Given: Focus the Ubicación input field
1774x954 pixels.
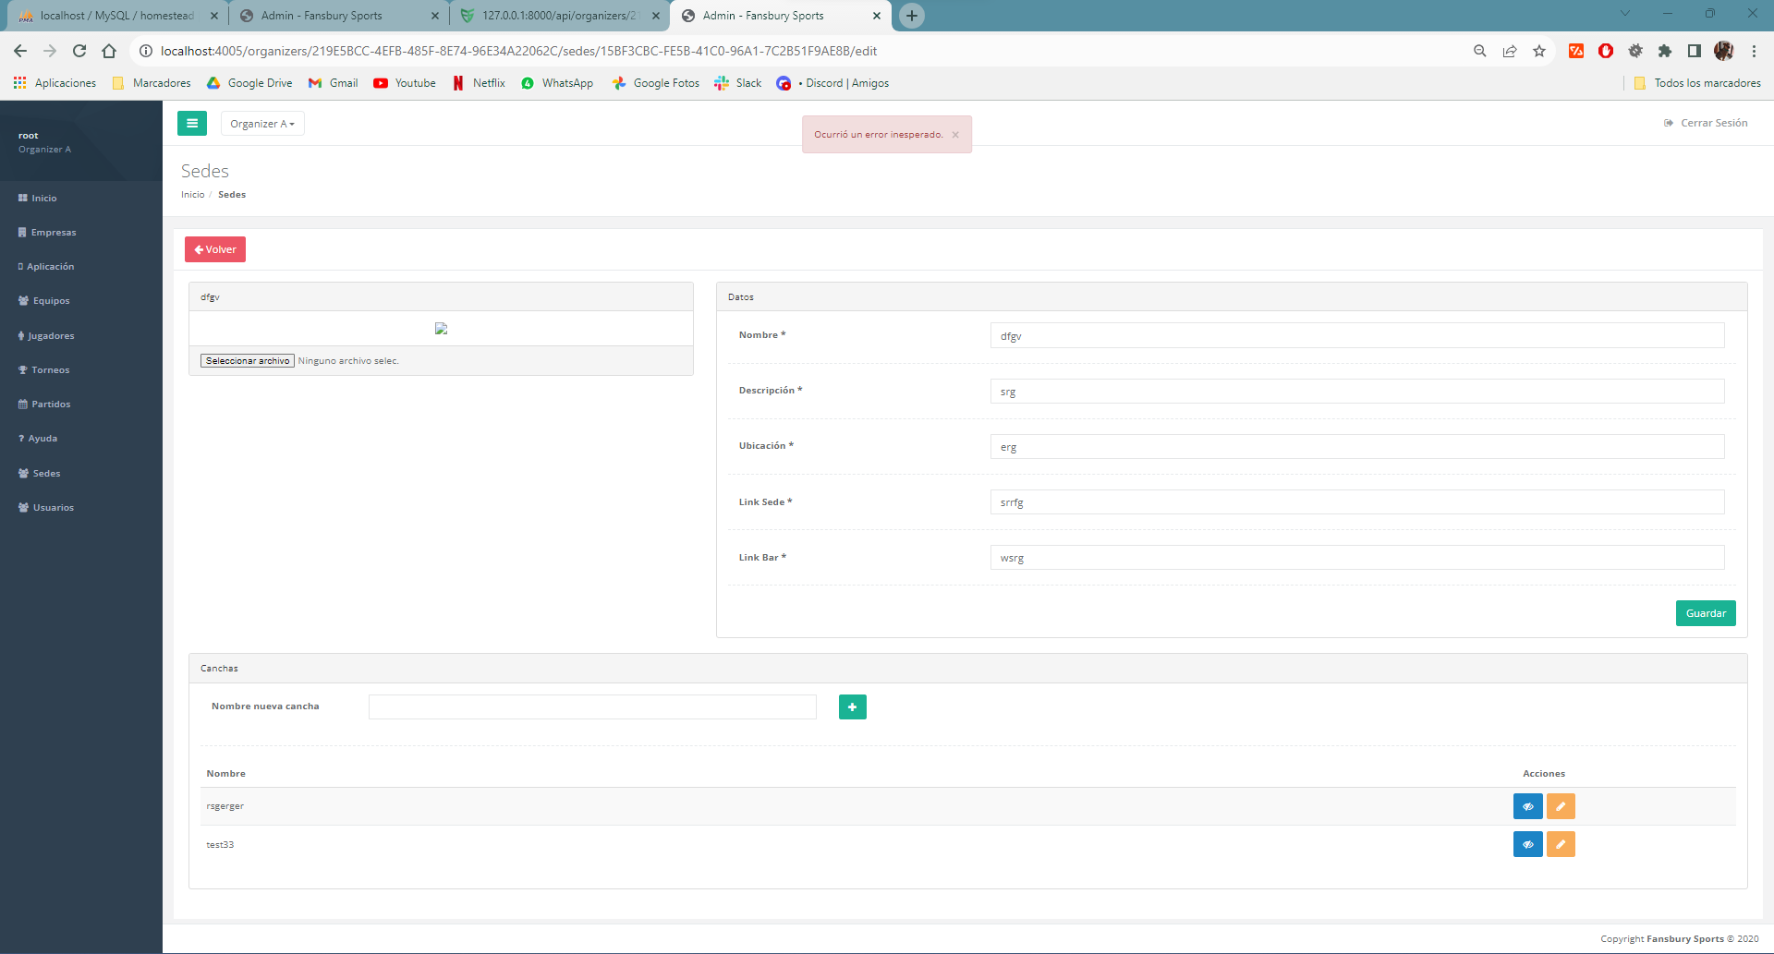Looking at the screenshot, I should click(x=1357, y=446).
